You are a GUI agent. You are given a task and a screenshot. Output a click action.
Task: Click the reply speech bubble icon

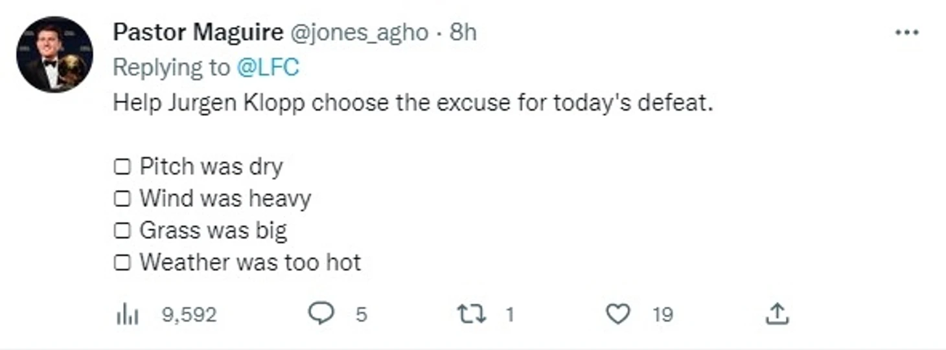319,314
